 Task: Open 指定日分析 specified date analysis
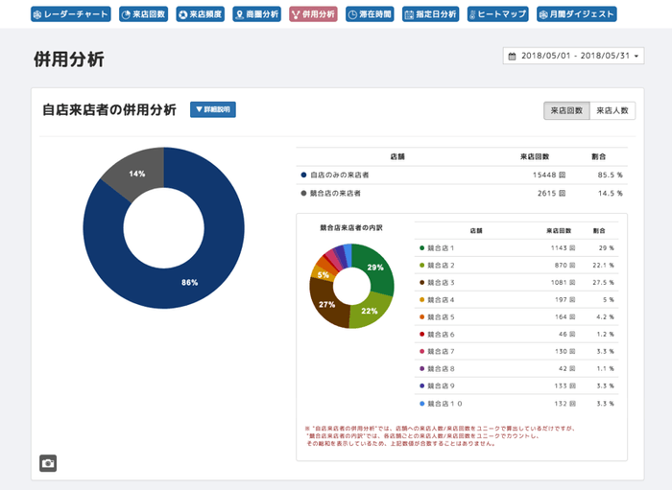(x=431, y=14)
